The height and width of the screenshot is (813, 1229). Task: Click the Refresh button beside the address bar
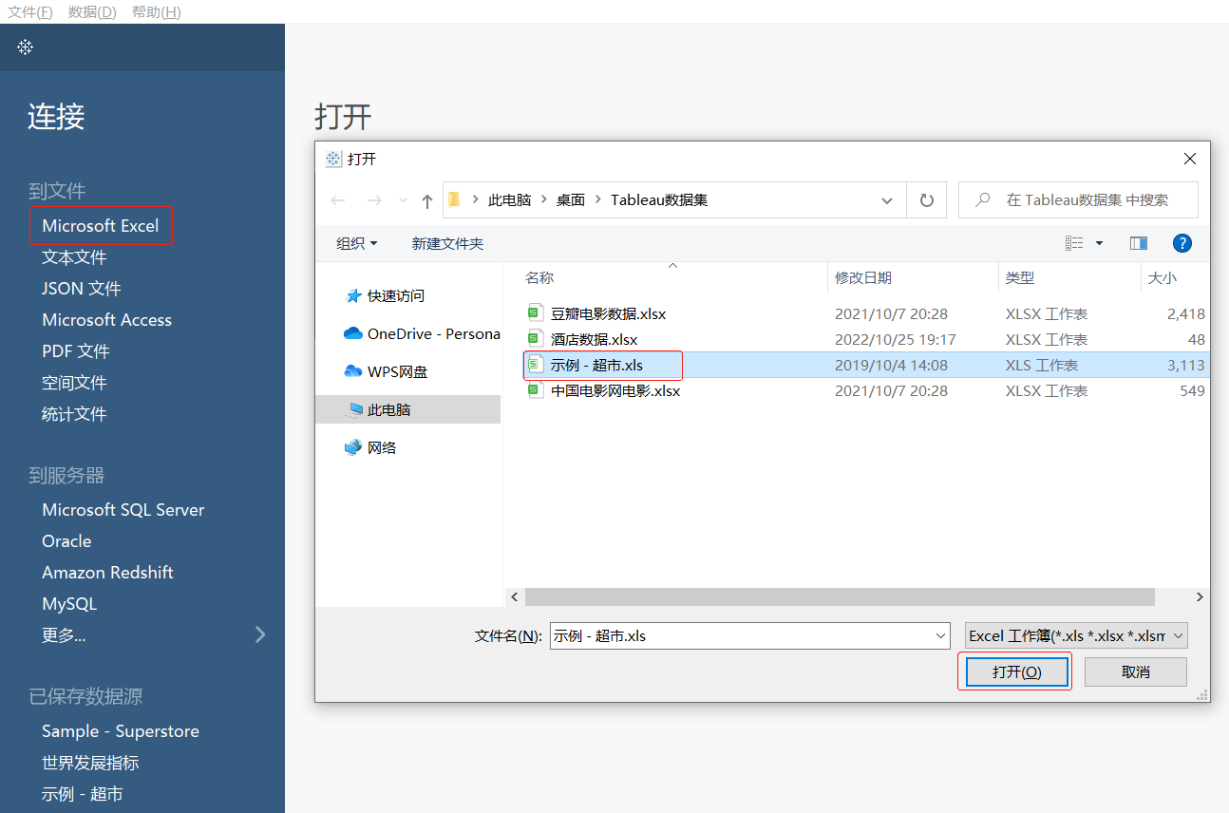coord(927,200)
